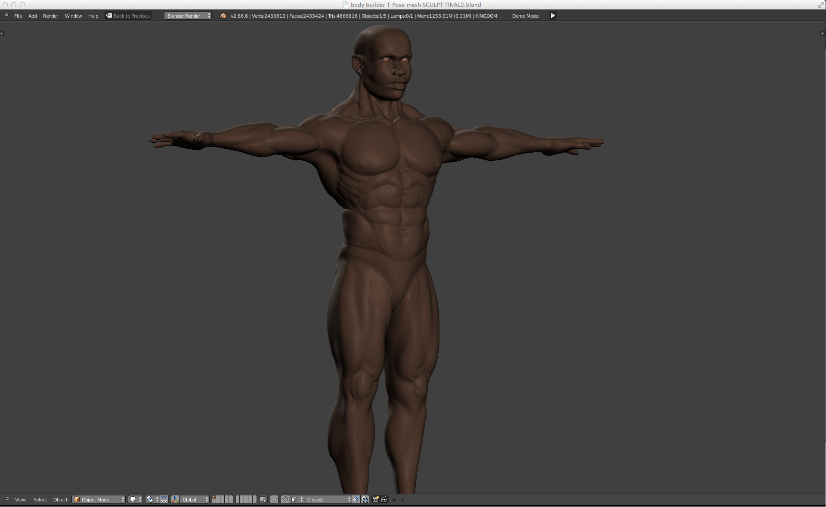Collapse the info header menus toggle
826x507 pixels.
click(6, 15)
